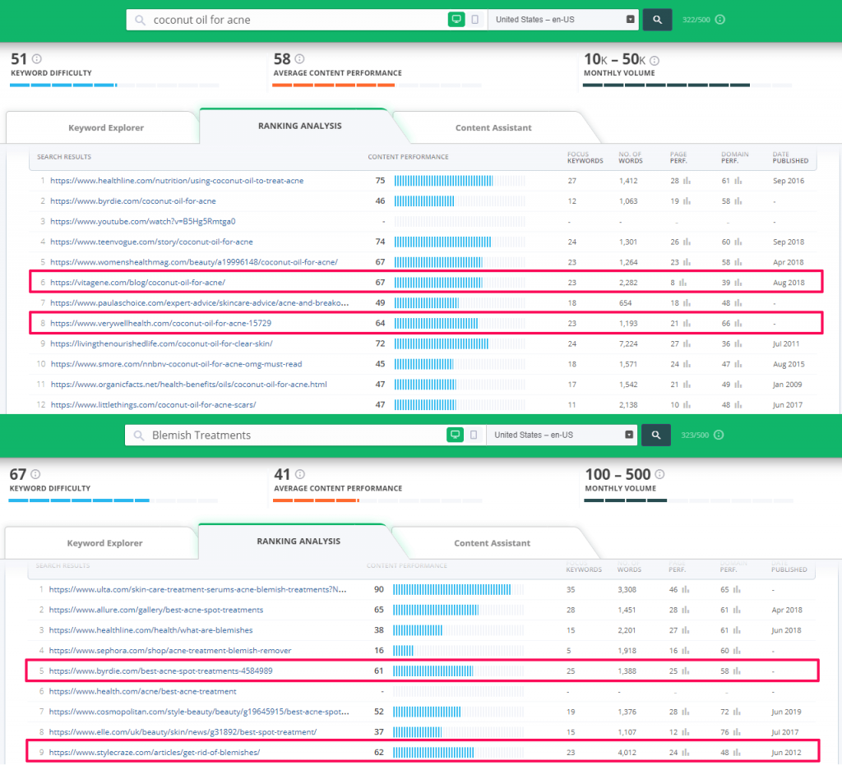Click domain perf chart icon in womenshealthmag row
Image resolution: width=842 pixels, height=765 pixels.
[738, 262]
